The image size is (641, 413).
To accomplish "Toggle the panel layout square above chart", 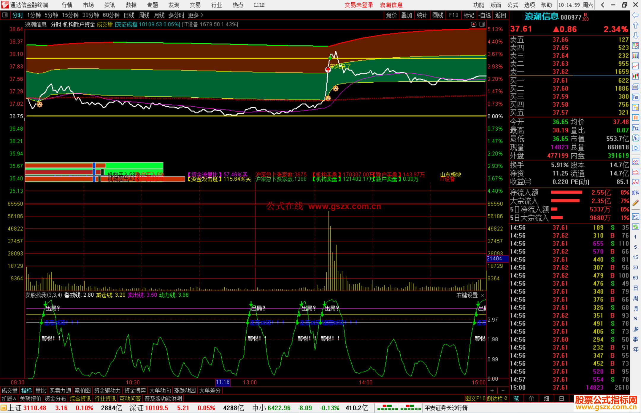I will (x=482, y=24).
